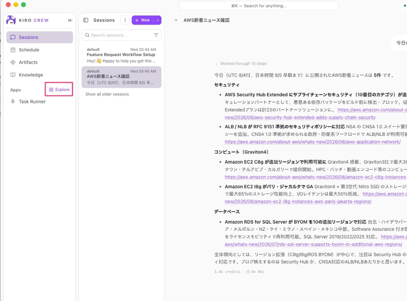The width and height of the screenshot is (407, 301).
Task: Open the Knowledge section
Action: pos(40,75)
